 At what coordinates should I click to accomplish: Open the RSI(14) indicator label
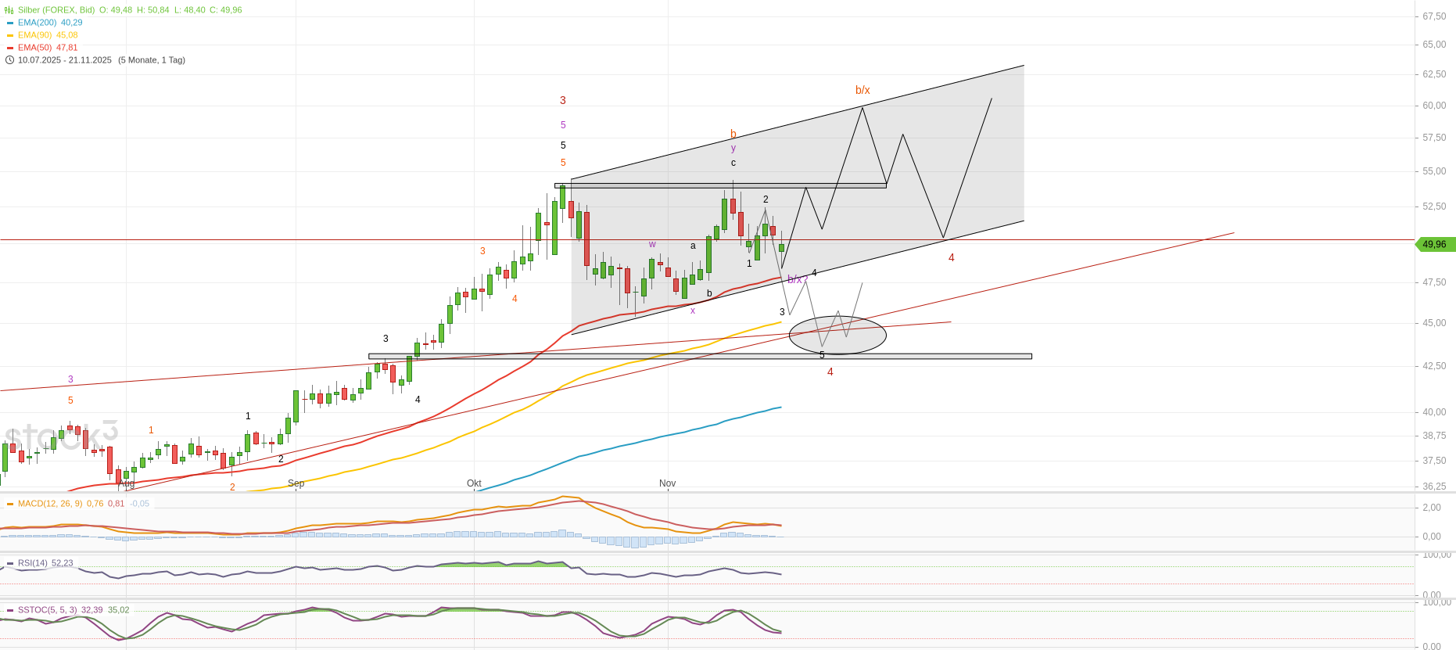(x=33, y=563)
